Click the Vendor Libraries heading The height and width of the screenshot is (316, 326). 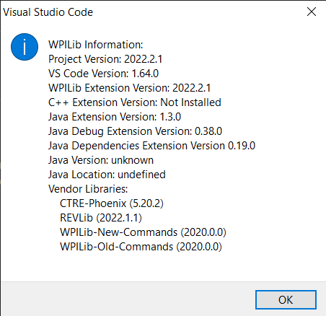(88, 189)
